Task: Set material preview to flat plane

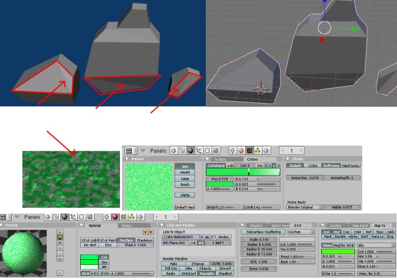Action: pyautogui.click(x=60, y=232)
